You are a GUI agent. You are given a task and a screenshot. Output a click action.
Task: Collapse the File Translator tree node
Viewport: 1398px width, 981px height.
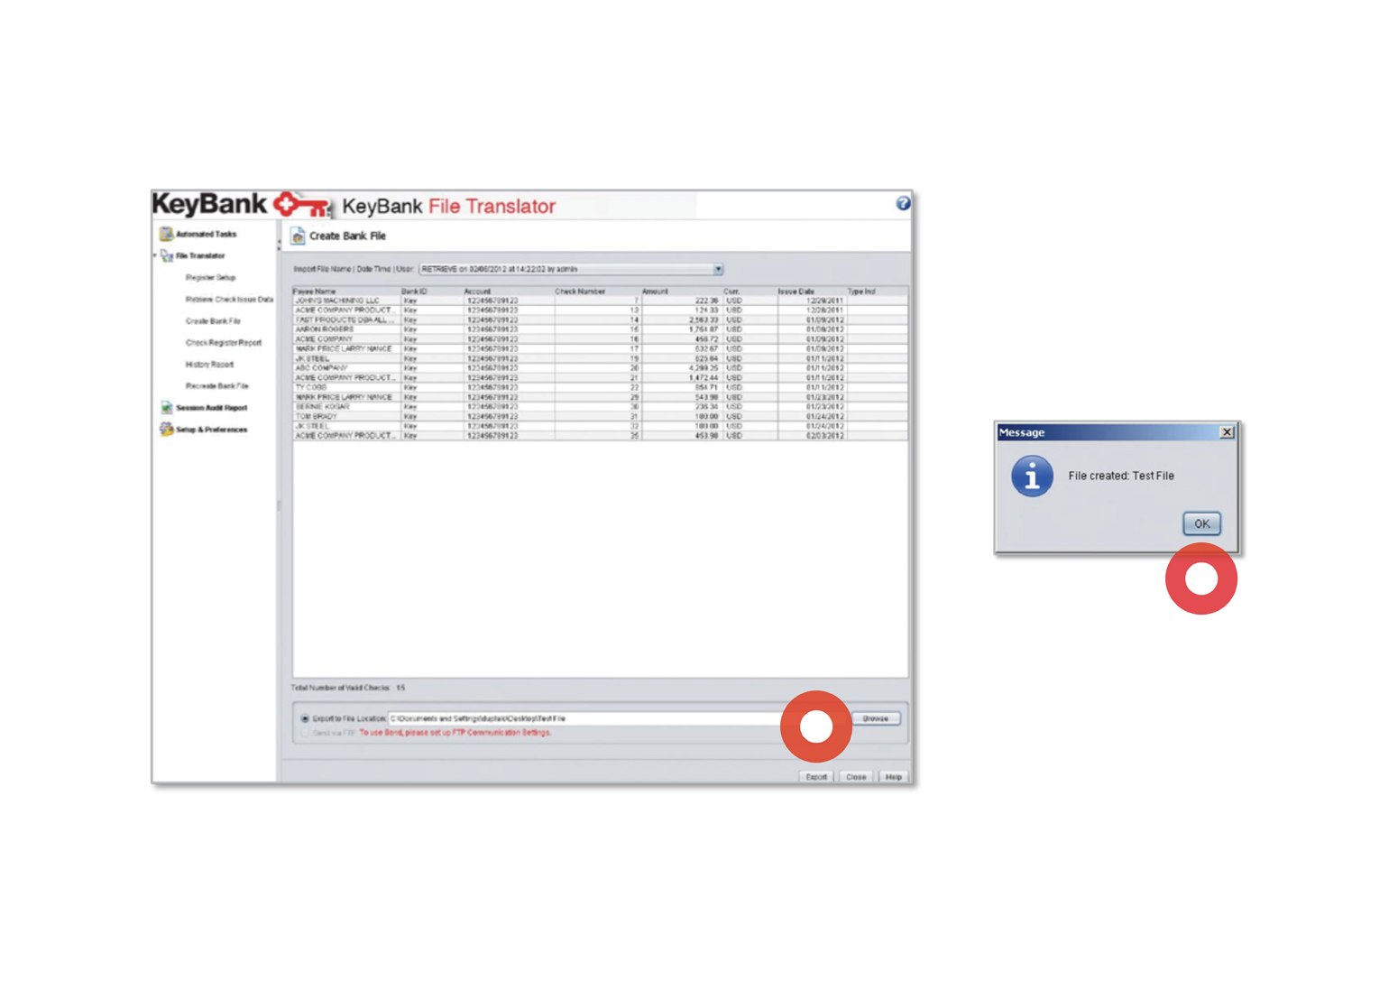(155, 256)
